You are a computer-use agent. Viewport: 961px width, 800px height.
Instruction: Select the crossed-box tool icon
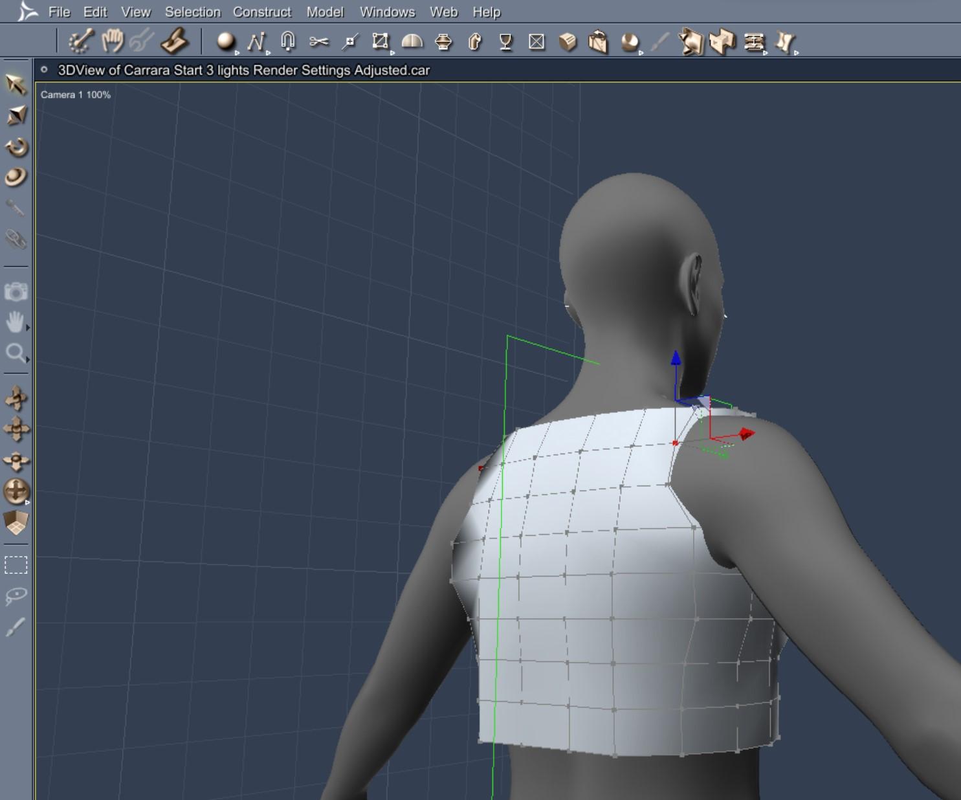point(536,42)
